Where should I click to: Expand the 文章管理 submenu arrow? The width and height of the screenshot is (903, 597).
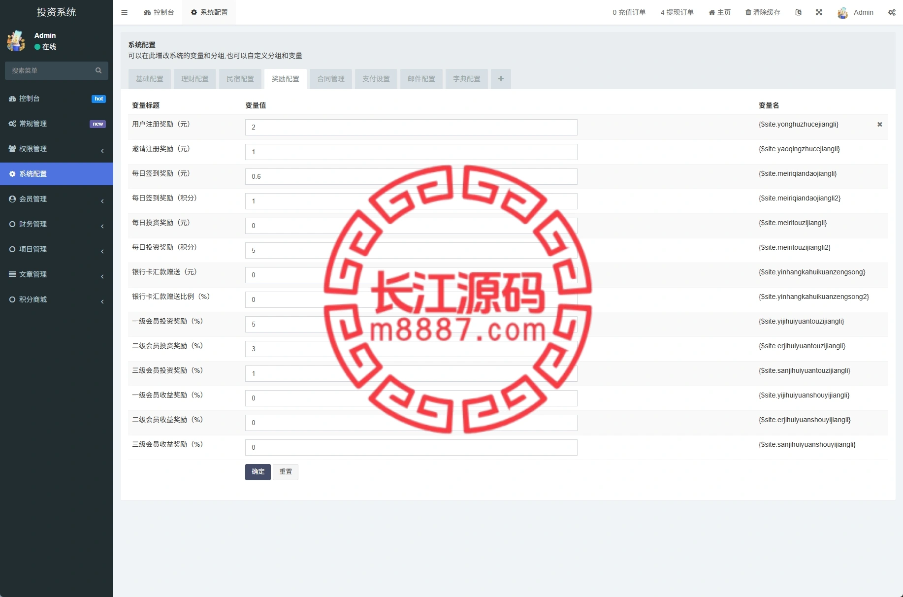[x=102, y=276]
